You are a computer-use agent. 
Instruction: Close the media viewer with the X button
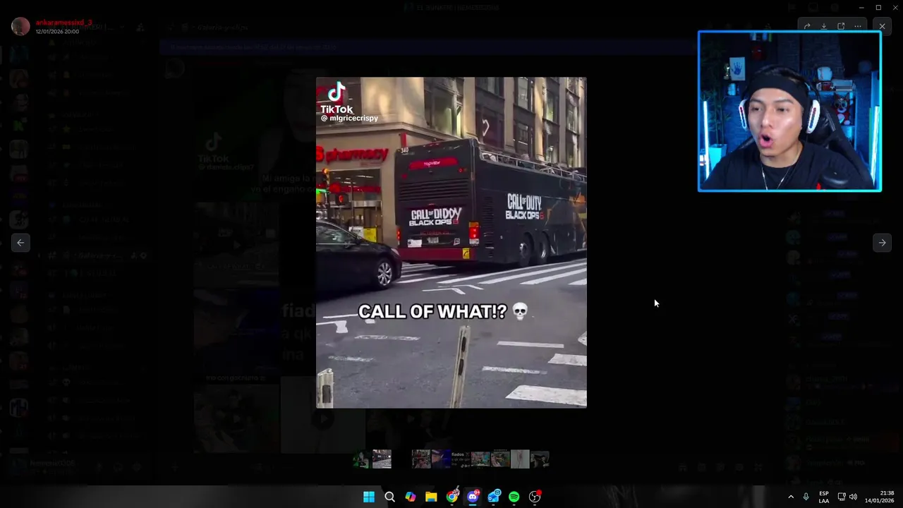coord(882,26)
